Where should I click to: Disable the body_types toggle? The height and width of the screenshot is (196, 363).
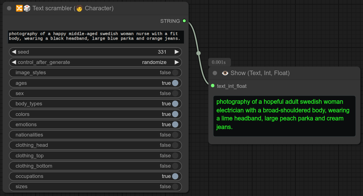[x=175, y=104]
